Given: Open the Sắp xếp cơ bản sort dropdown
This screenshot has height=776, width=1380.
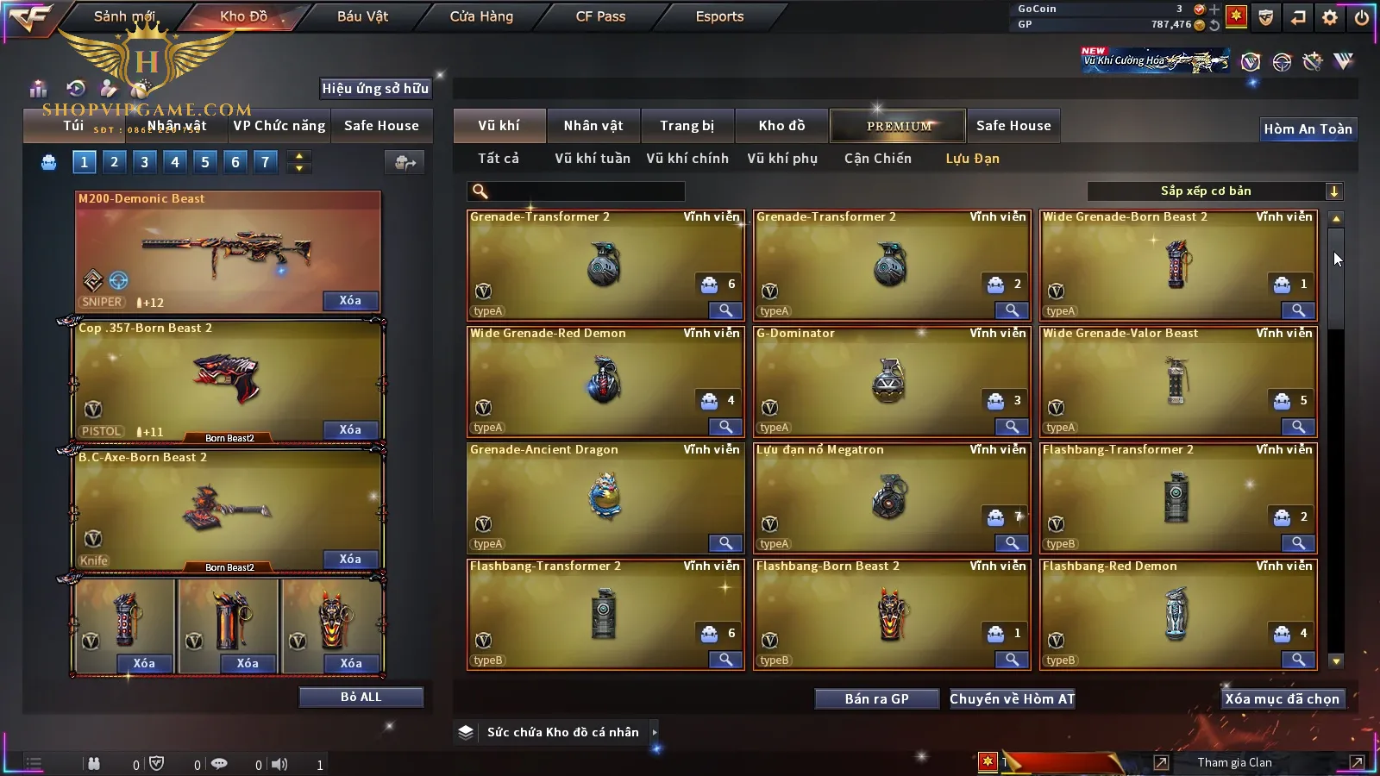Looking at the screenshot, I should click(x=1215, y=191).
